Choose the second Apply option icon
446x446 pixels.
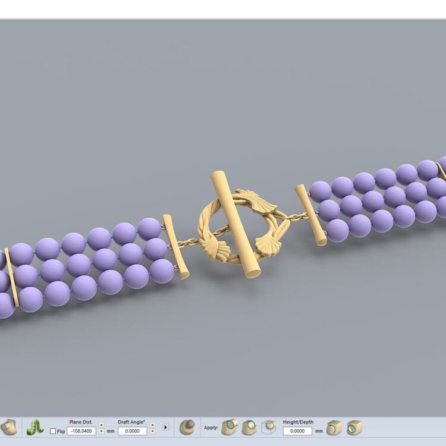tap(249, 427)
